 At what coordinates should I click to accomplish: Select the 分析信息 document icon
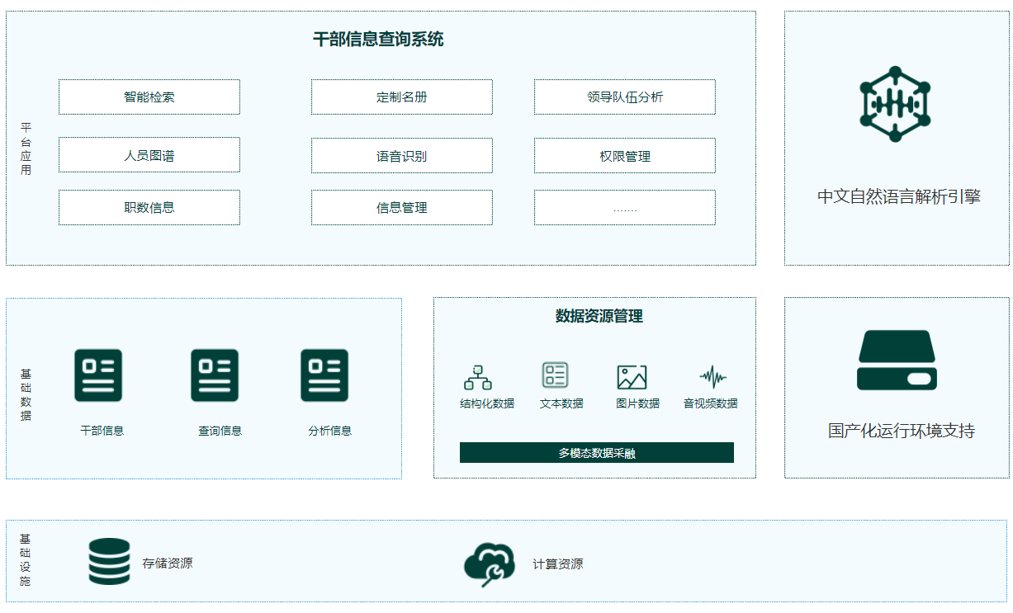(324, 375)
